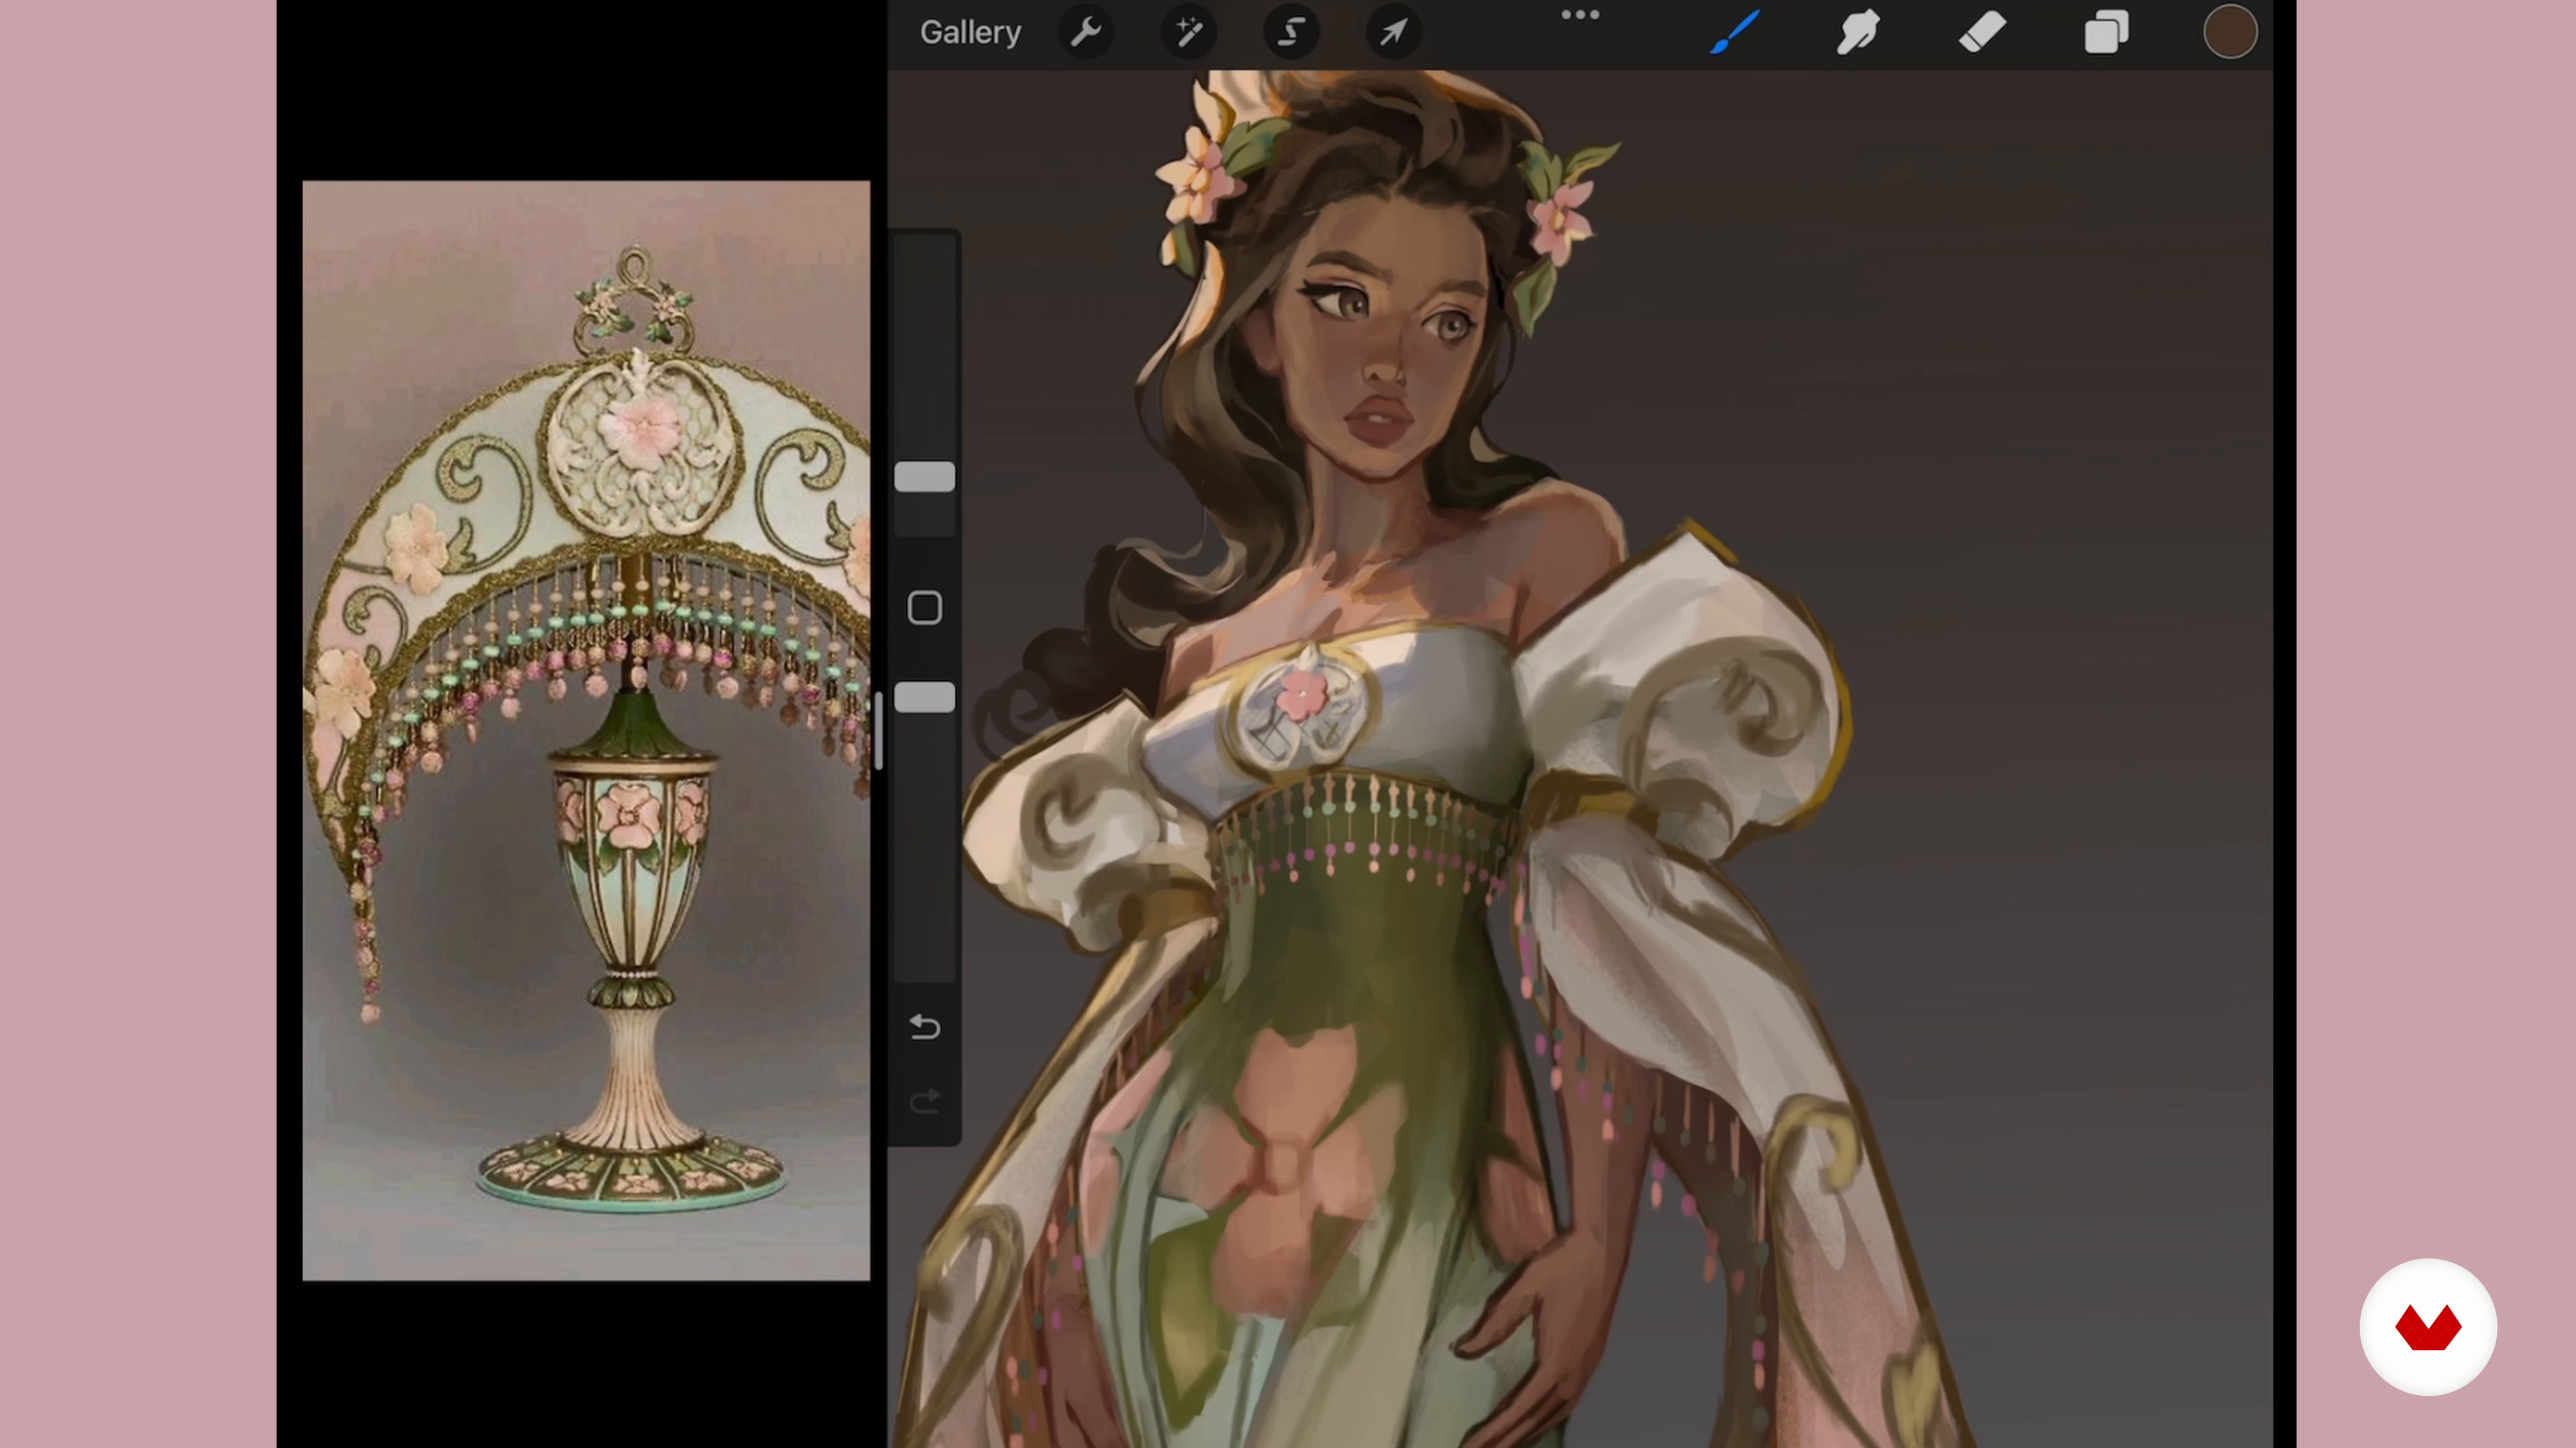The height and width of the screenshot is (1448, 2576).
Task: Click the lamp reference image
Action: pyautogui.click(x=586, y=731)
